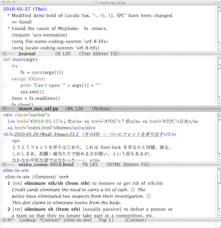This screenshot has height=228, width=221.
Task: Click 'Lookup: *Content* {elim-in-ate}' buffer name
Action: pos(55,220)
